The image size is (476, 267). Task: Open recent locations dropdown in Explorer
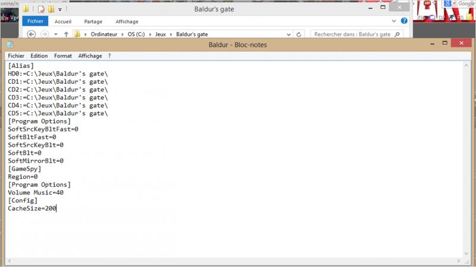pyautogui.click(x=55, y=34)
